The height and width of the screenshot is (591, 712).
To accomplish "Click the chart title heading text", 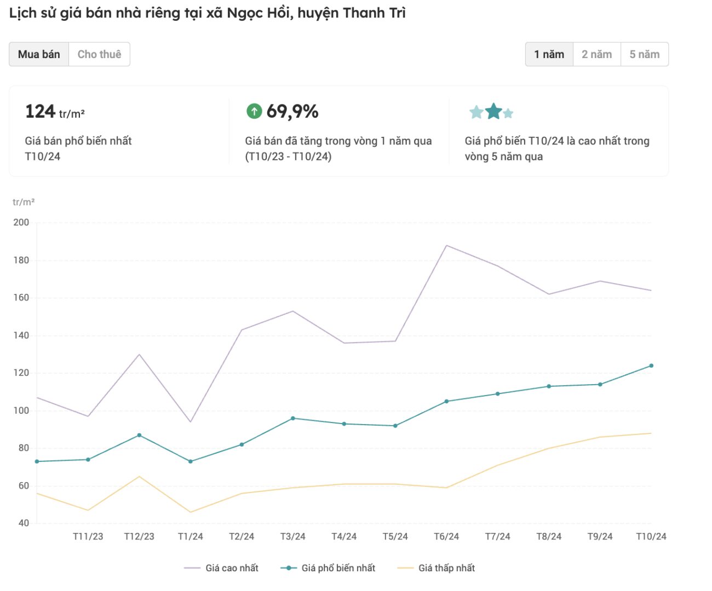I will pos(207,13).
